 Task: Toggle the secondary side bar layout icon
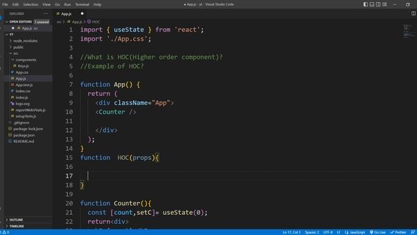[x=378, y=5]
